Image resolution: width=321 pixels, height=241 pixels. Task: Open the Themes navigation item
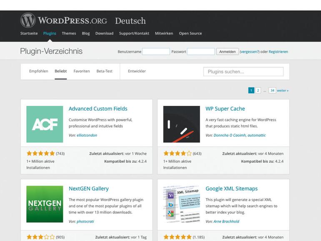[69, 33]
